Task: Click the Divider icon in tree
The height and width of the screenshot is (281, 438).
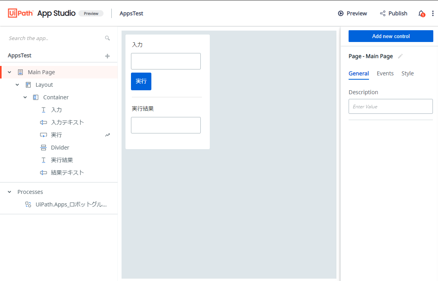Action: 44,148
